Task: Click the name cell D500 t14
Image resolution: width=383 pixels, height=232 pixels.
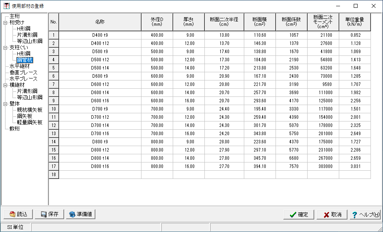Action: tap(100, 68)
